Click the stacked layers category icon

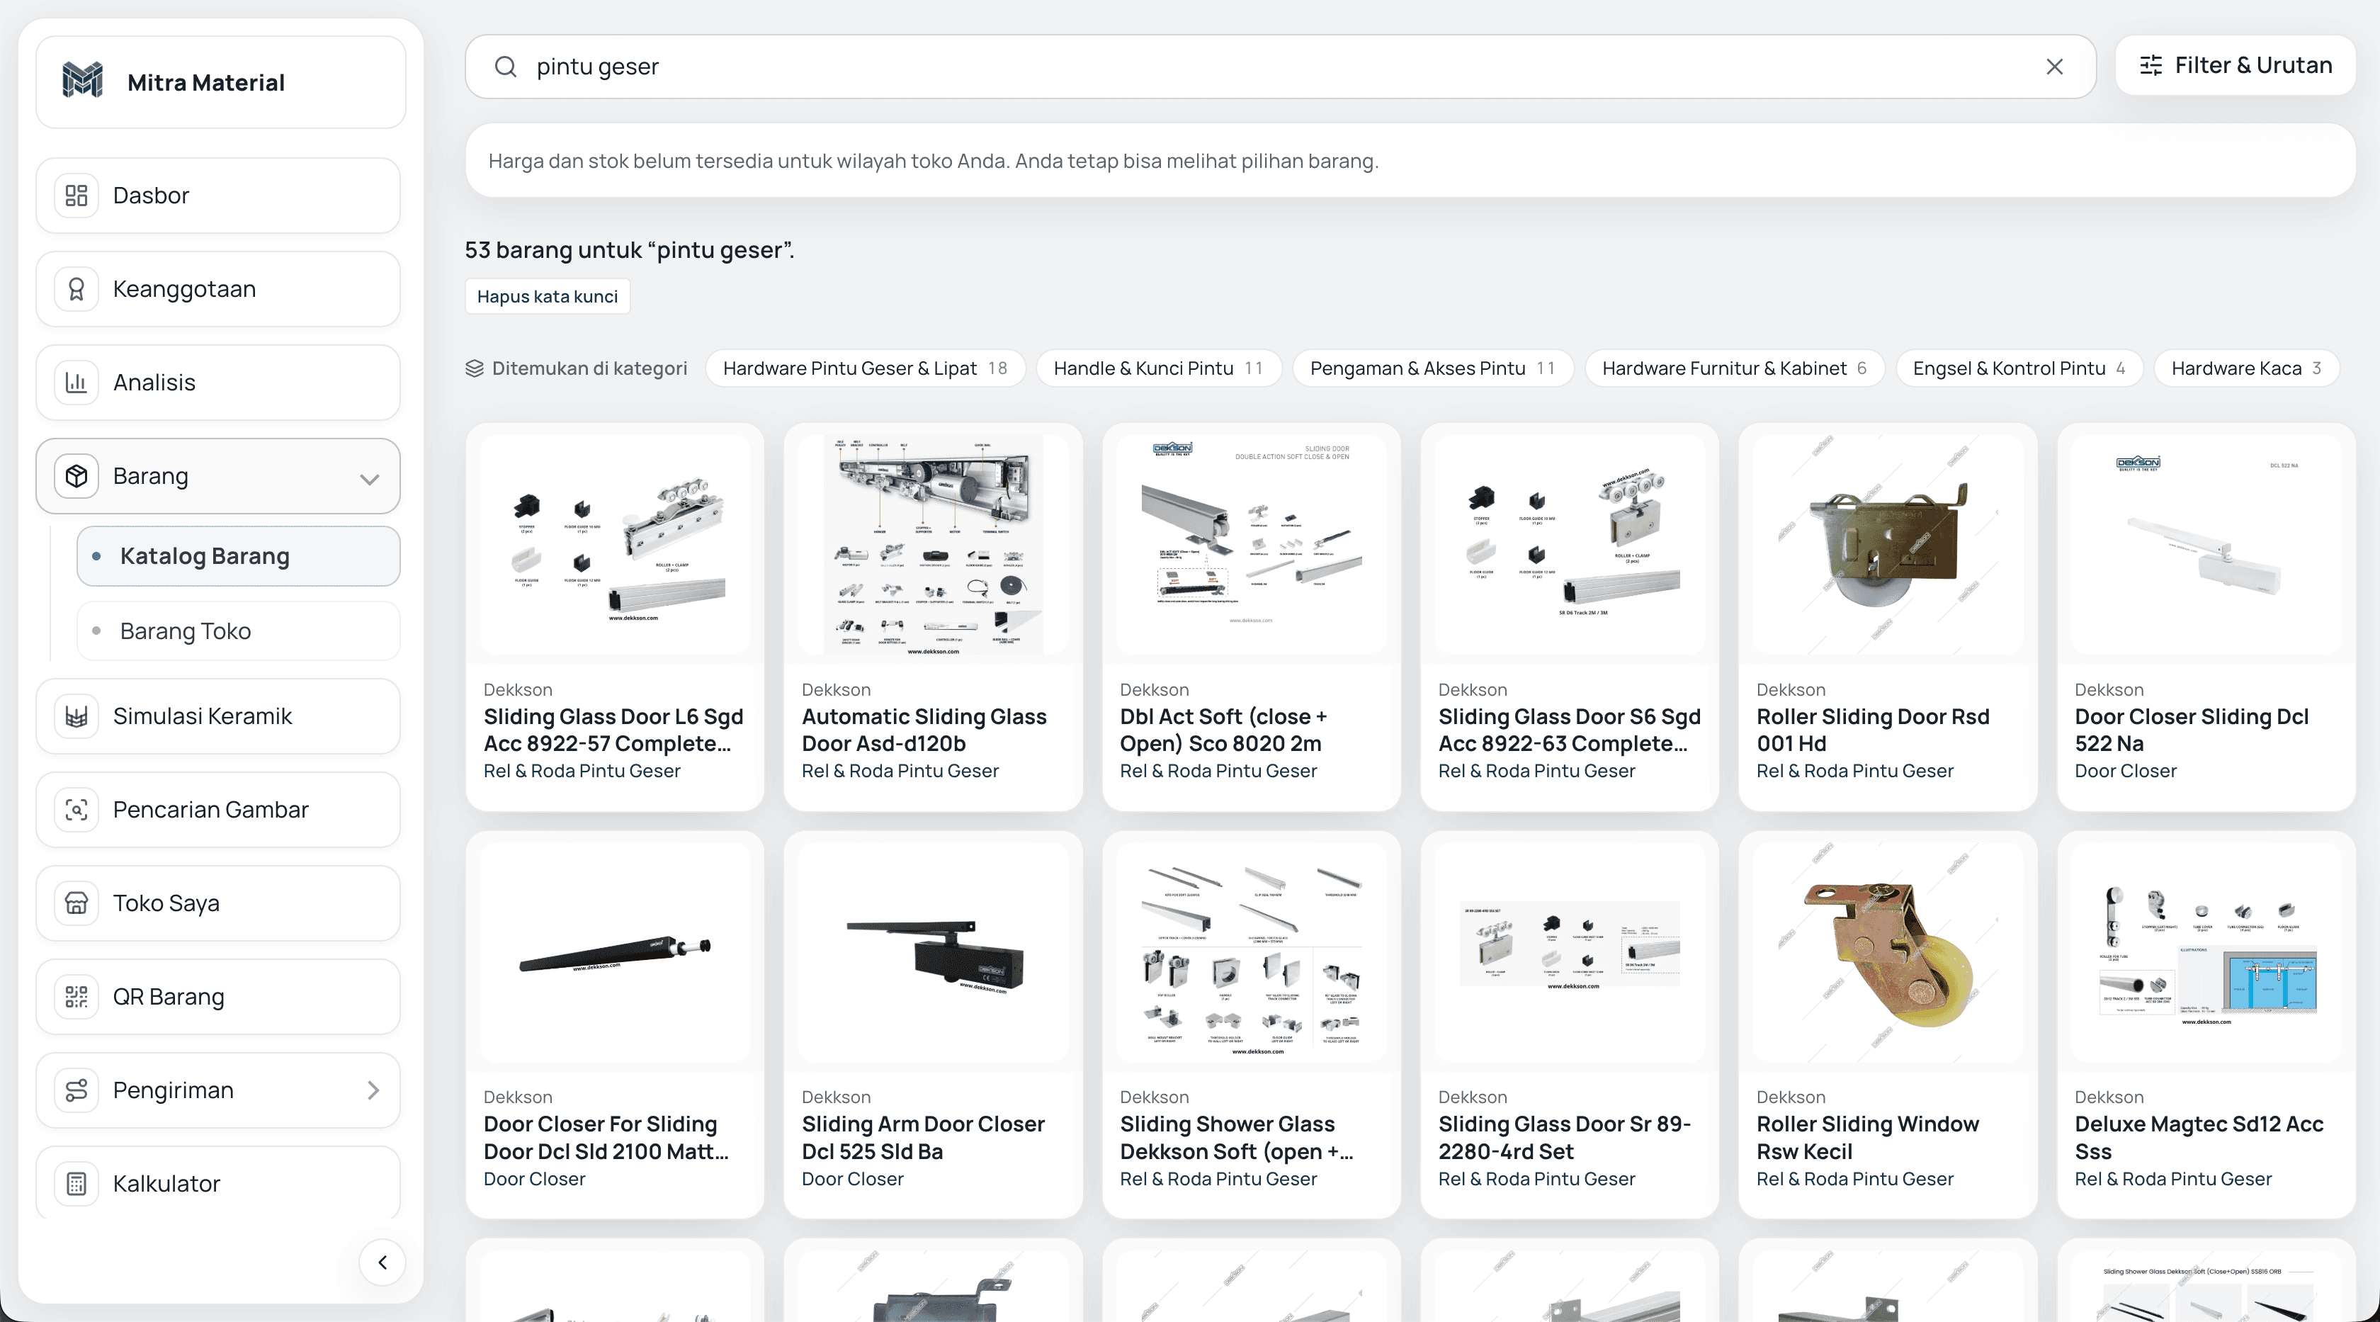474,368
